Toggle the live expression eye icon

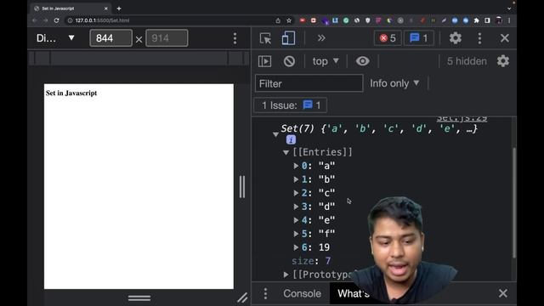(363, 61)
